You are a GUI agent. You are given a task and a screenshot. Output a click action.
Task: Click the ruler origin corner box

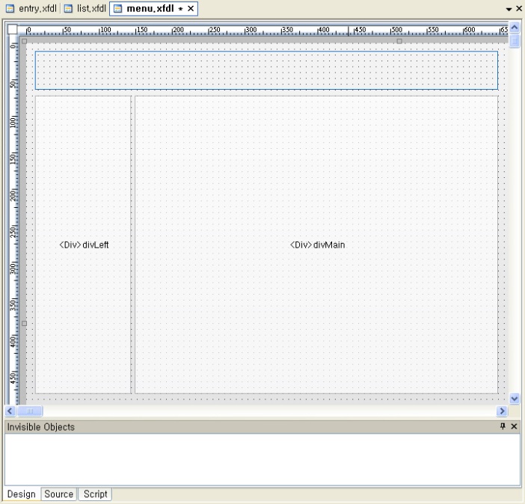pos(13,29)
